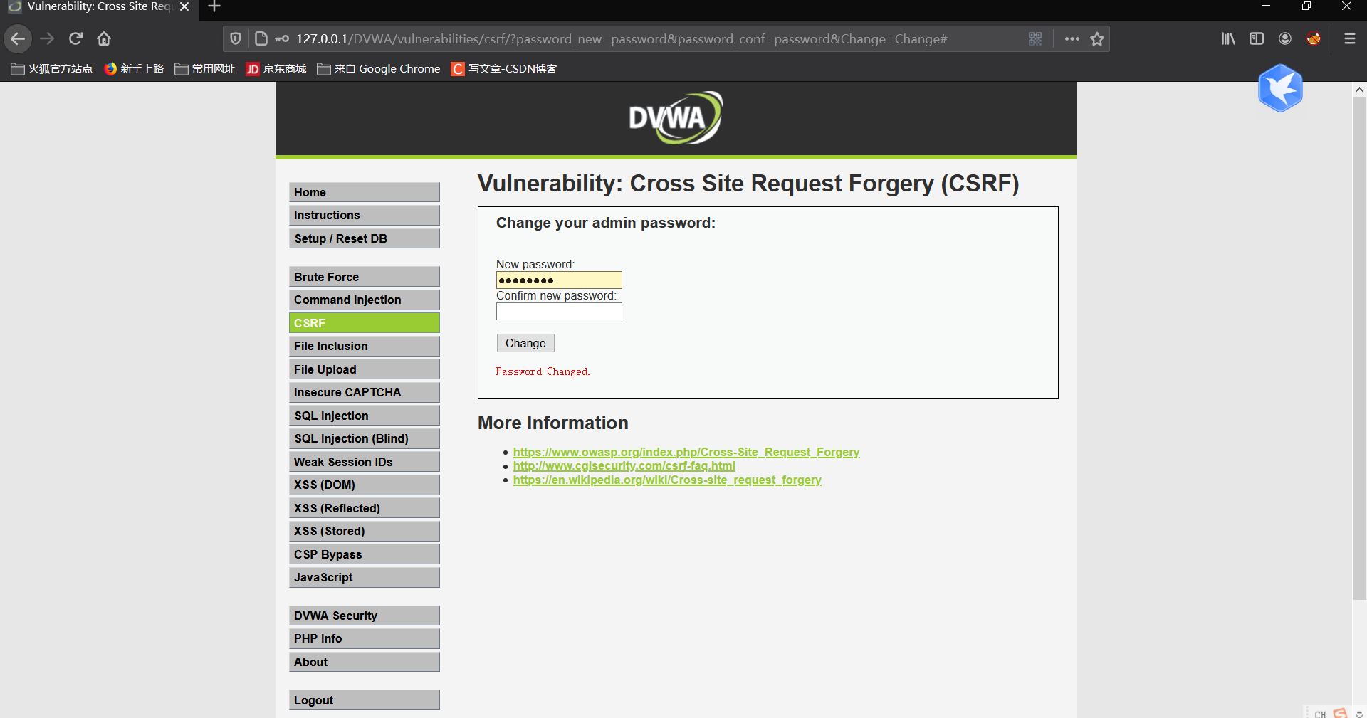The height and width of the screenshot is (718, 1367).
Task: Open OWASP Cross-Site Request Forgery link
Action: tap(686, 452)
